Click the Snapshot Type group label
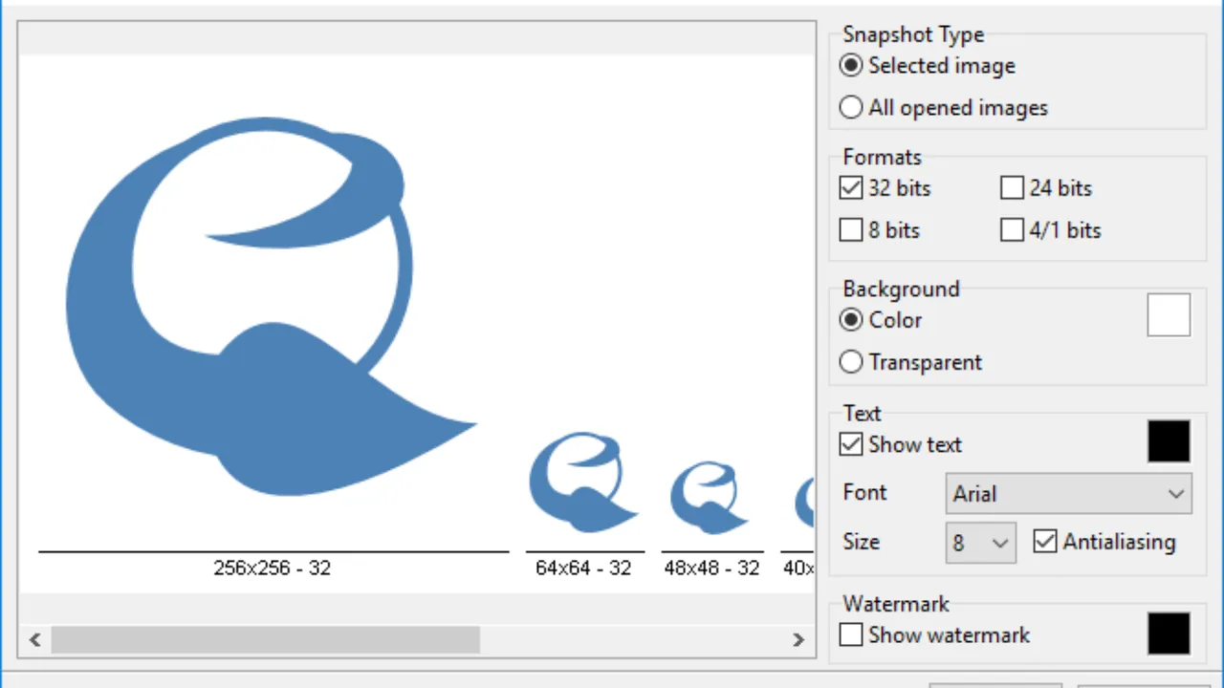 coord(913,34)
